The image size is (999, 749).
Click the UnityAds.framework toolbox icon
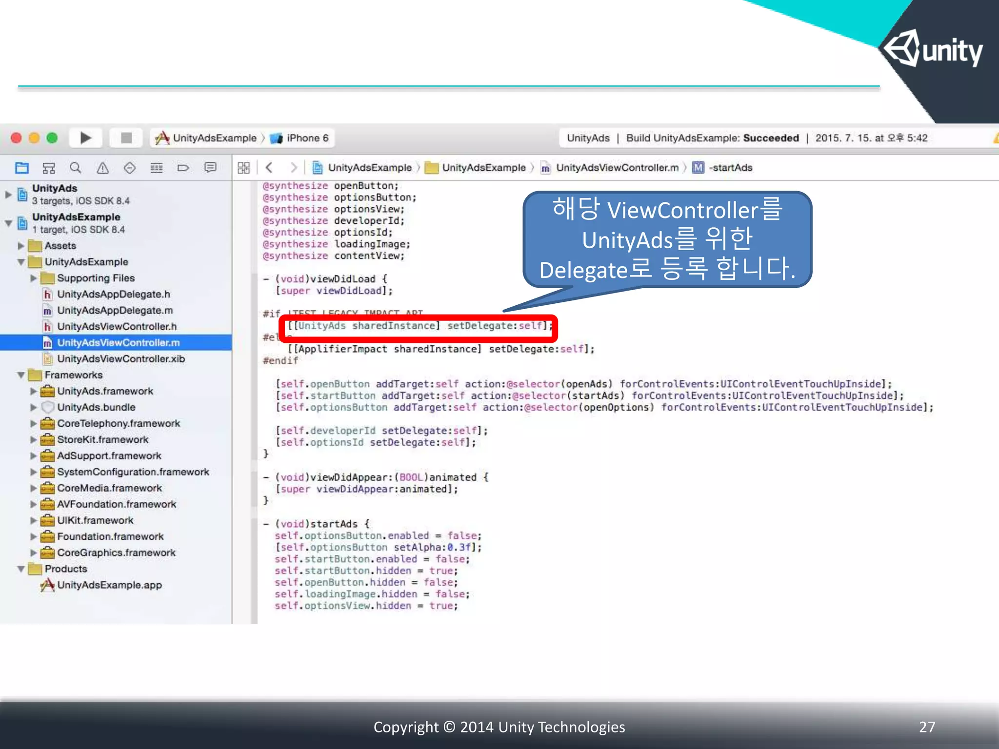click(47, 391)
